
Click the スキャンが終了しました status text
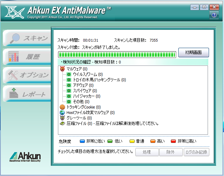coord(101,47)
